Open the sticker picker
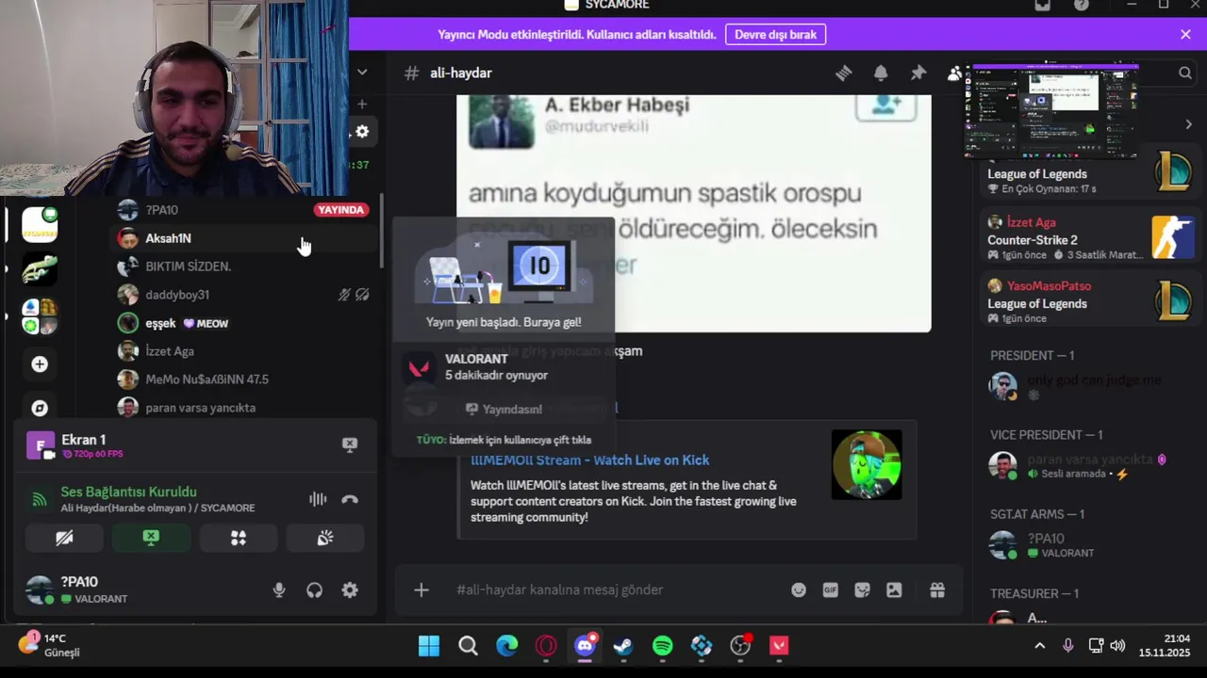Viewport: 1207px width, 678px height. click(862, 589)
